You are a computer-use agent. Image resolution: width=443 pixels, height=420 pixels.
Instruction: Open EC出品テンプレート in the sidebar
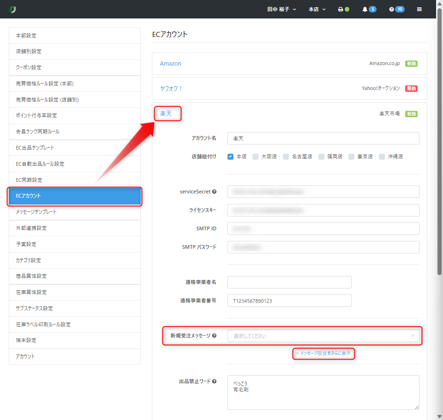(75, 148)
